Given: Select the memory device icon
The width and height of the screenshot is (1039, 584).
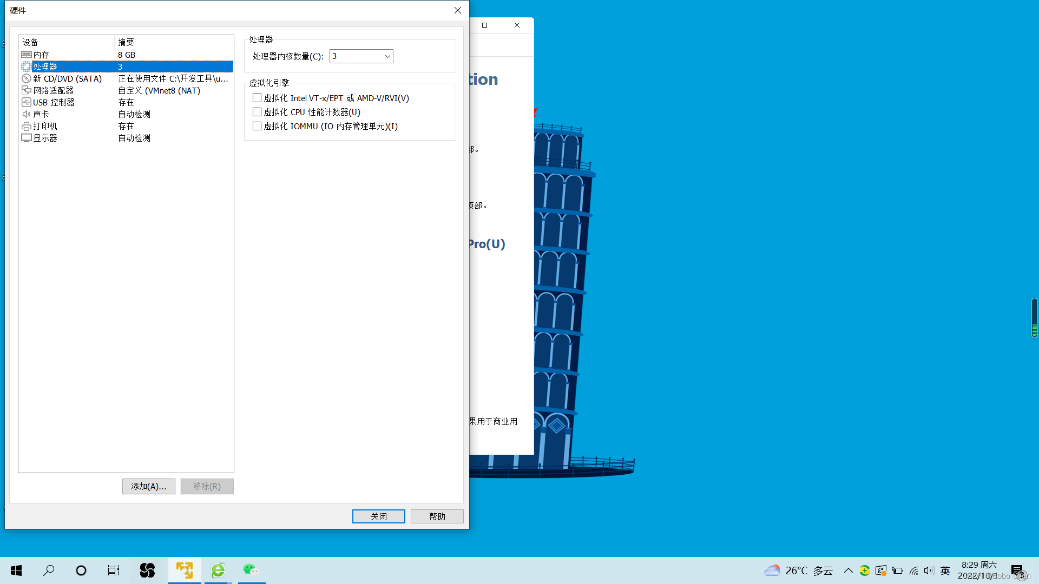Looking at the screenshot, I should pyautogui.click(x=26, y=55).
